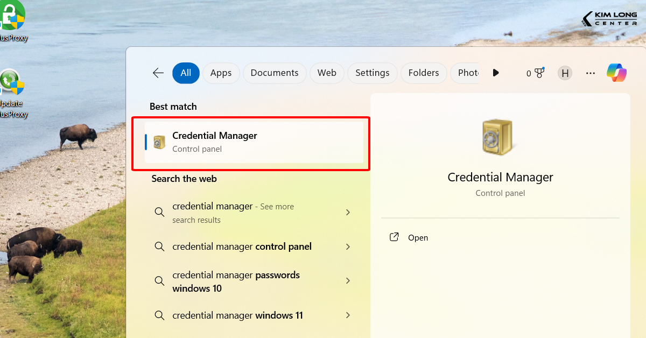This screenshot has height=338, width=646.
Task: Click Open to launch Credential Manager
Action: tap(418, 237)
